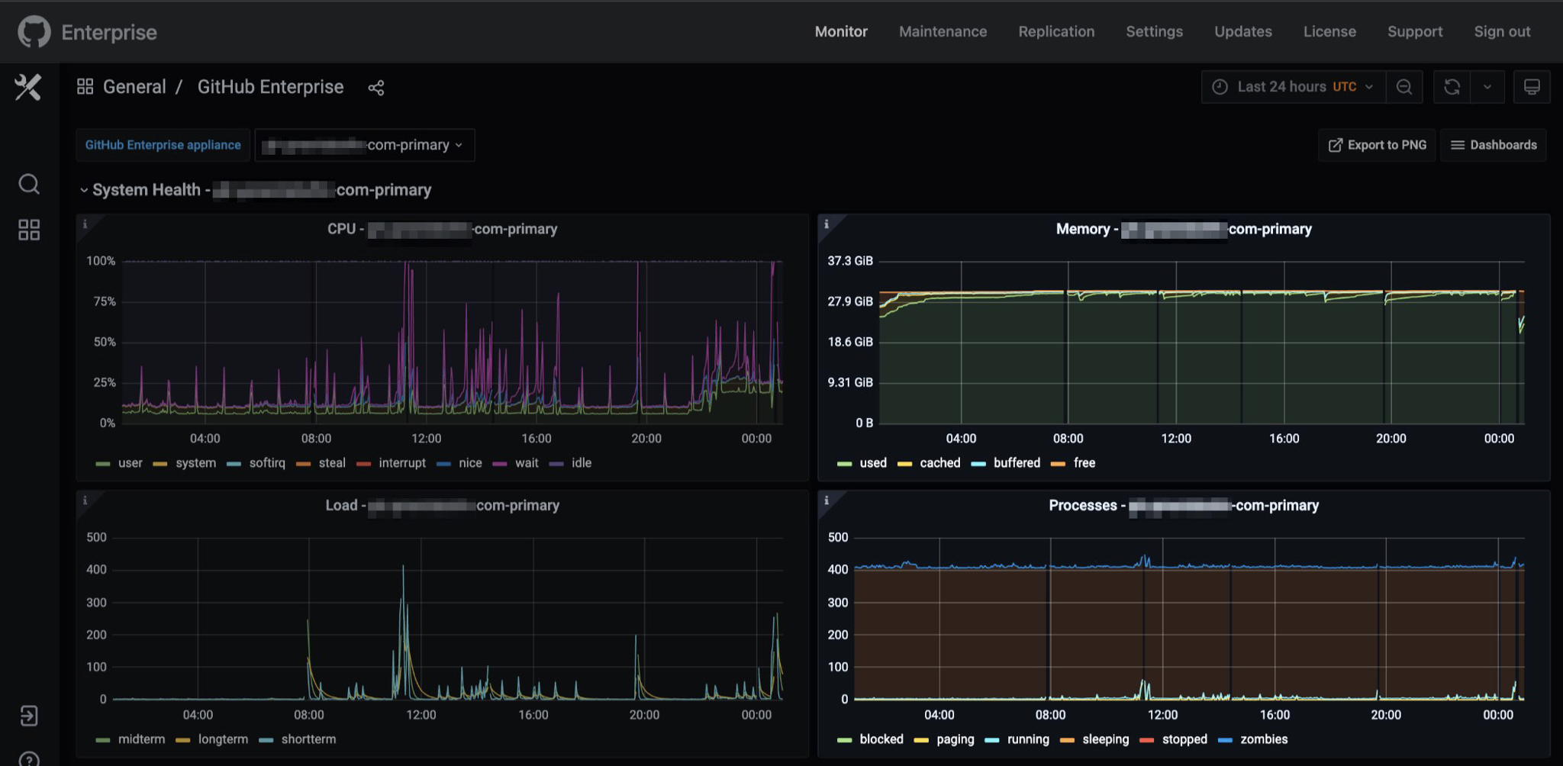Go to the Replication menu item
The image size is (1563, 766).
pos(1056,32)
